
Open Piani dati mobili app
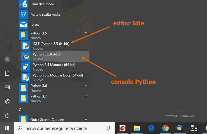pyautogui.click(x=43, y=4)
